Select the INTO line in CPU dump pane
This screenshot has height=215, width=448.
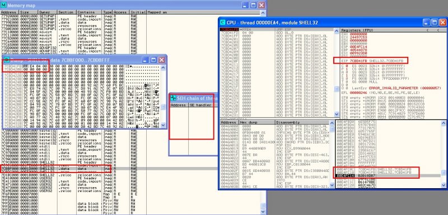tap(274, 180)
